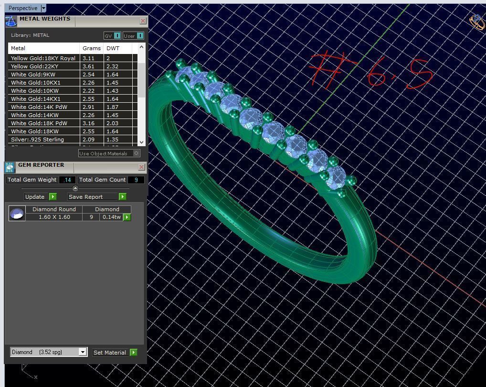
Task: Click the Save Report button
Action: click(93, 196)
